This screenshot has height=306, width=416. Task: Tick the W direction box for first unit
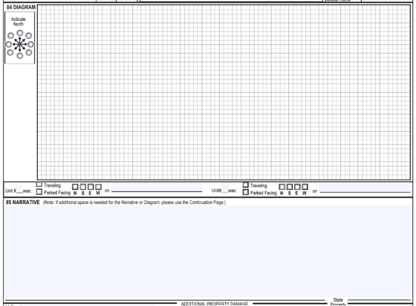tap(99, 187)
